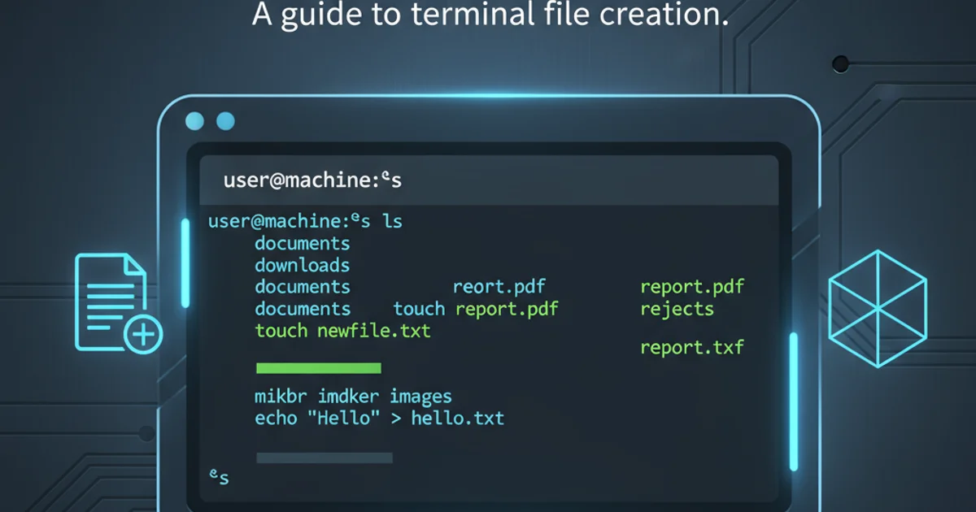Click the dark circuit node dot above window
This screenshot has height=512, width=976.
[840, 63]
